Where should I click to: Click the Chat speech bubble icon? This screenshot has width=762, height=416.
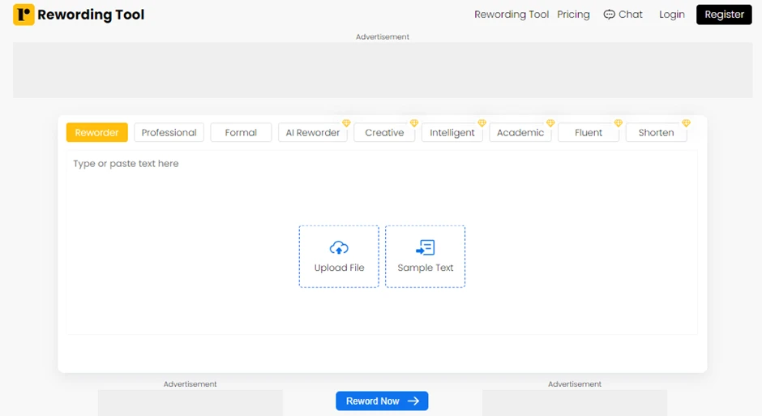tap(609, 15)
